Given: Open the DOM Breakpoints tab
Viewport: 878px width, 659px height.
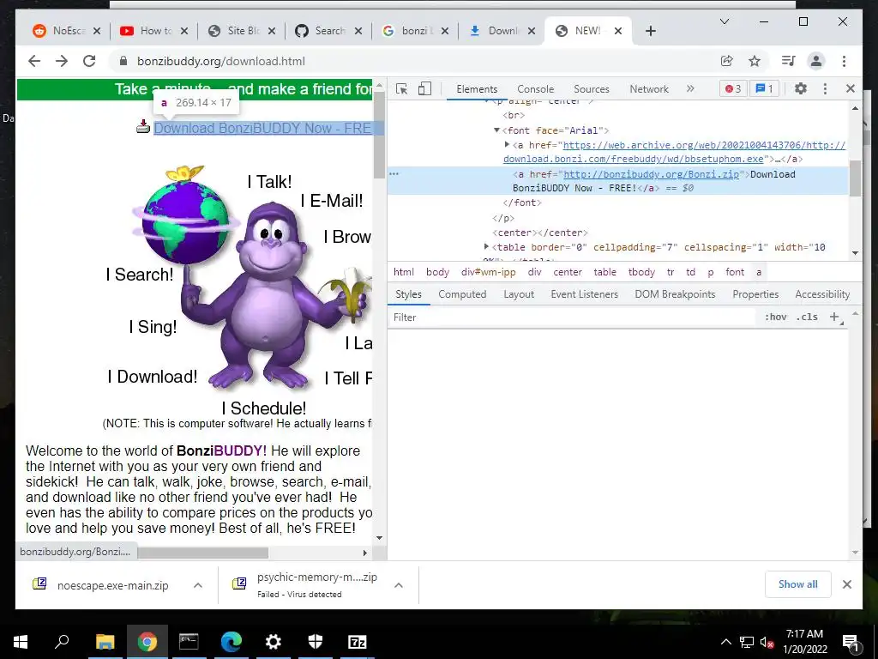Looking at the screenshot, I should (675, 294).
